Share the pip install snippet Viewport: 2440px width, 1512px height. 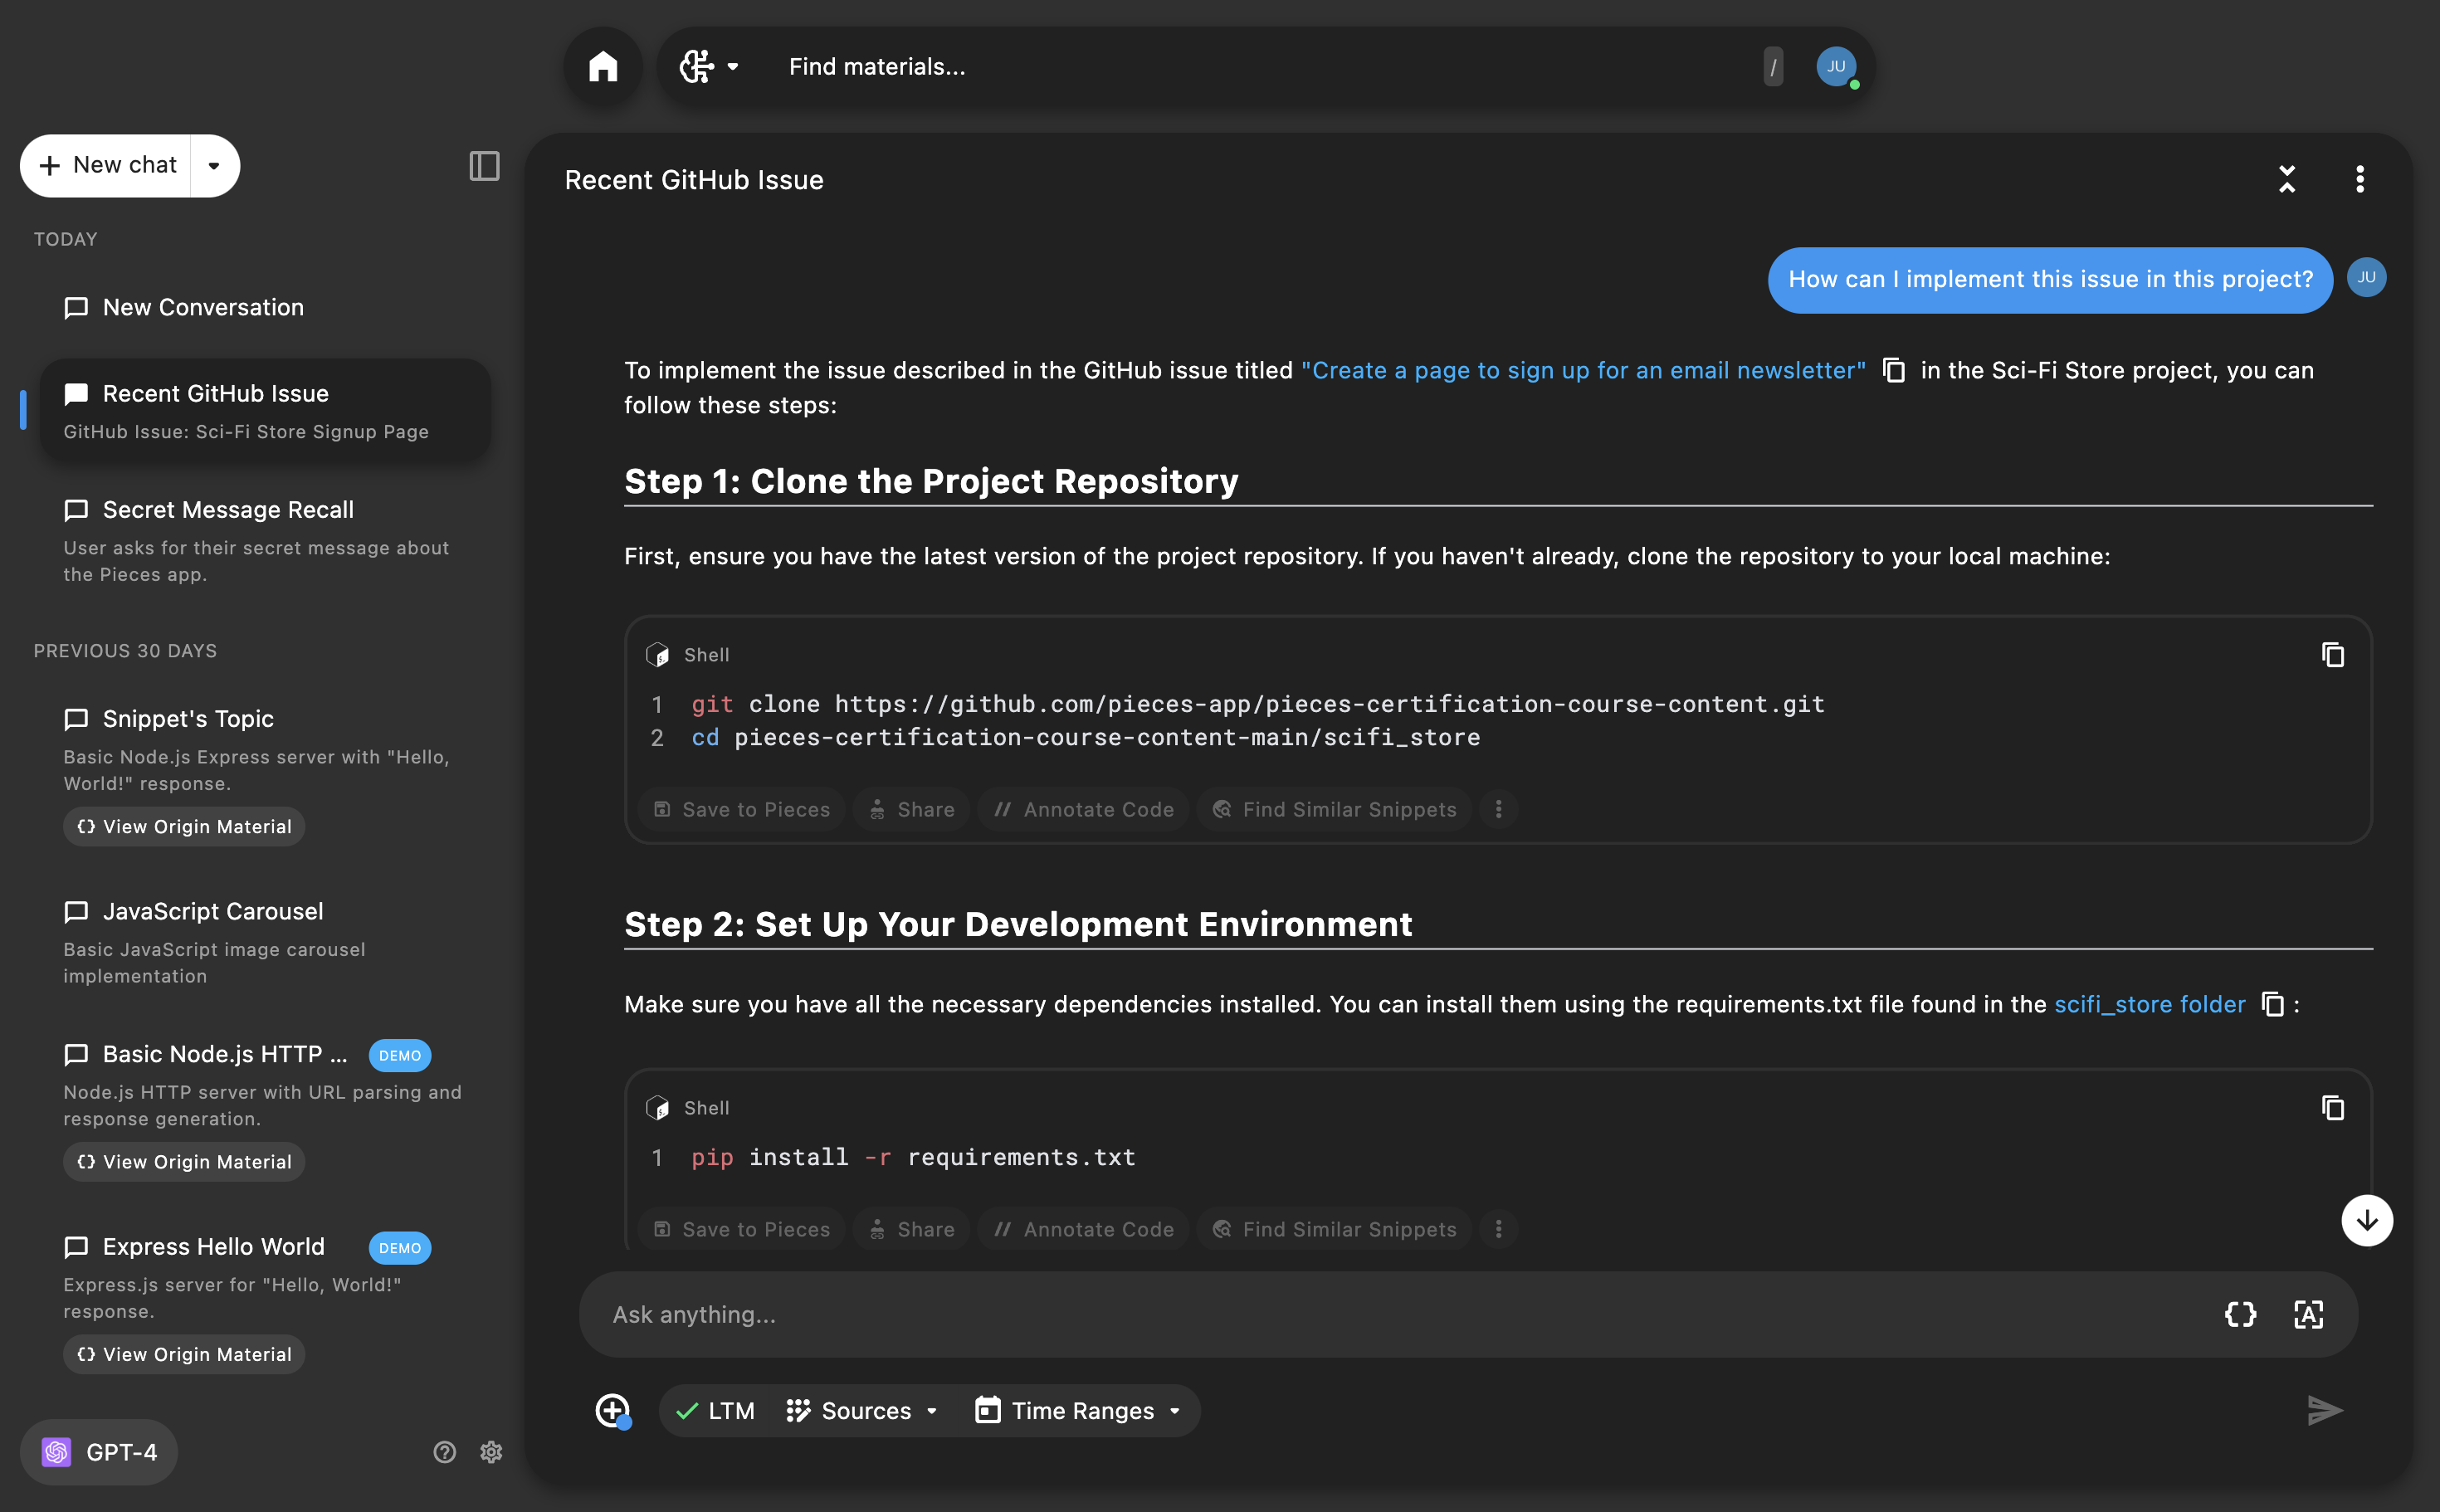911,1229
